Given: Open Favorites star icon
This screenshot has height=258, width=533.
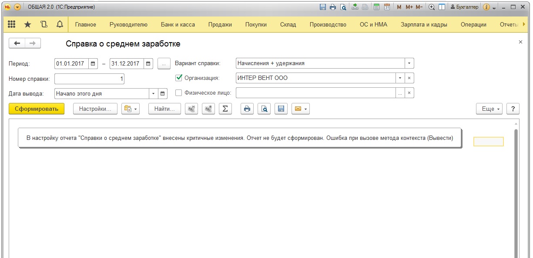Looking at the screenshot, I should tap(27, 24).
